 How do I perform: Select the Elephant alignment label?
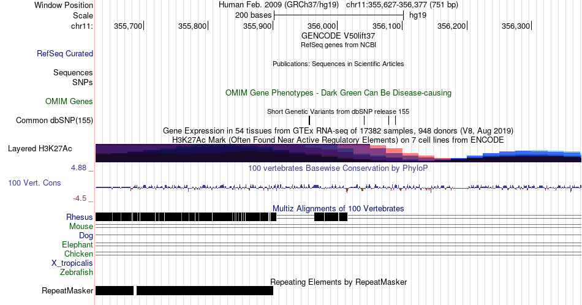pos(78,244)
